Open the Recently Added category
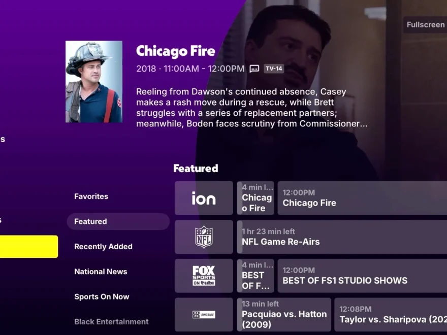This screenshot has width=447, height=335. [x=103, y=246]
